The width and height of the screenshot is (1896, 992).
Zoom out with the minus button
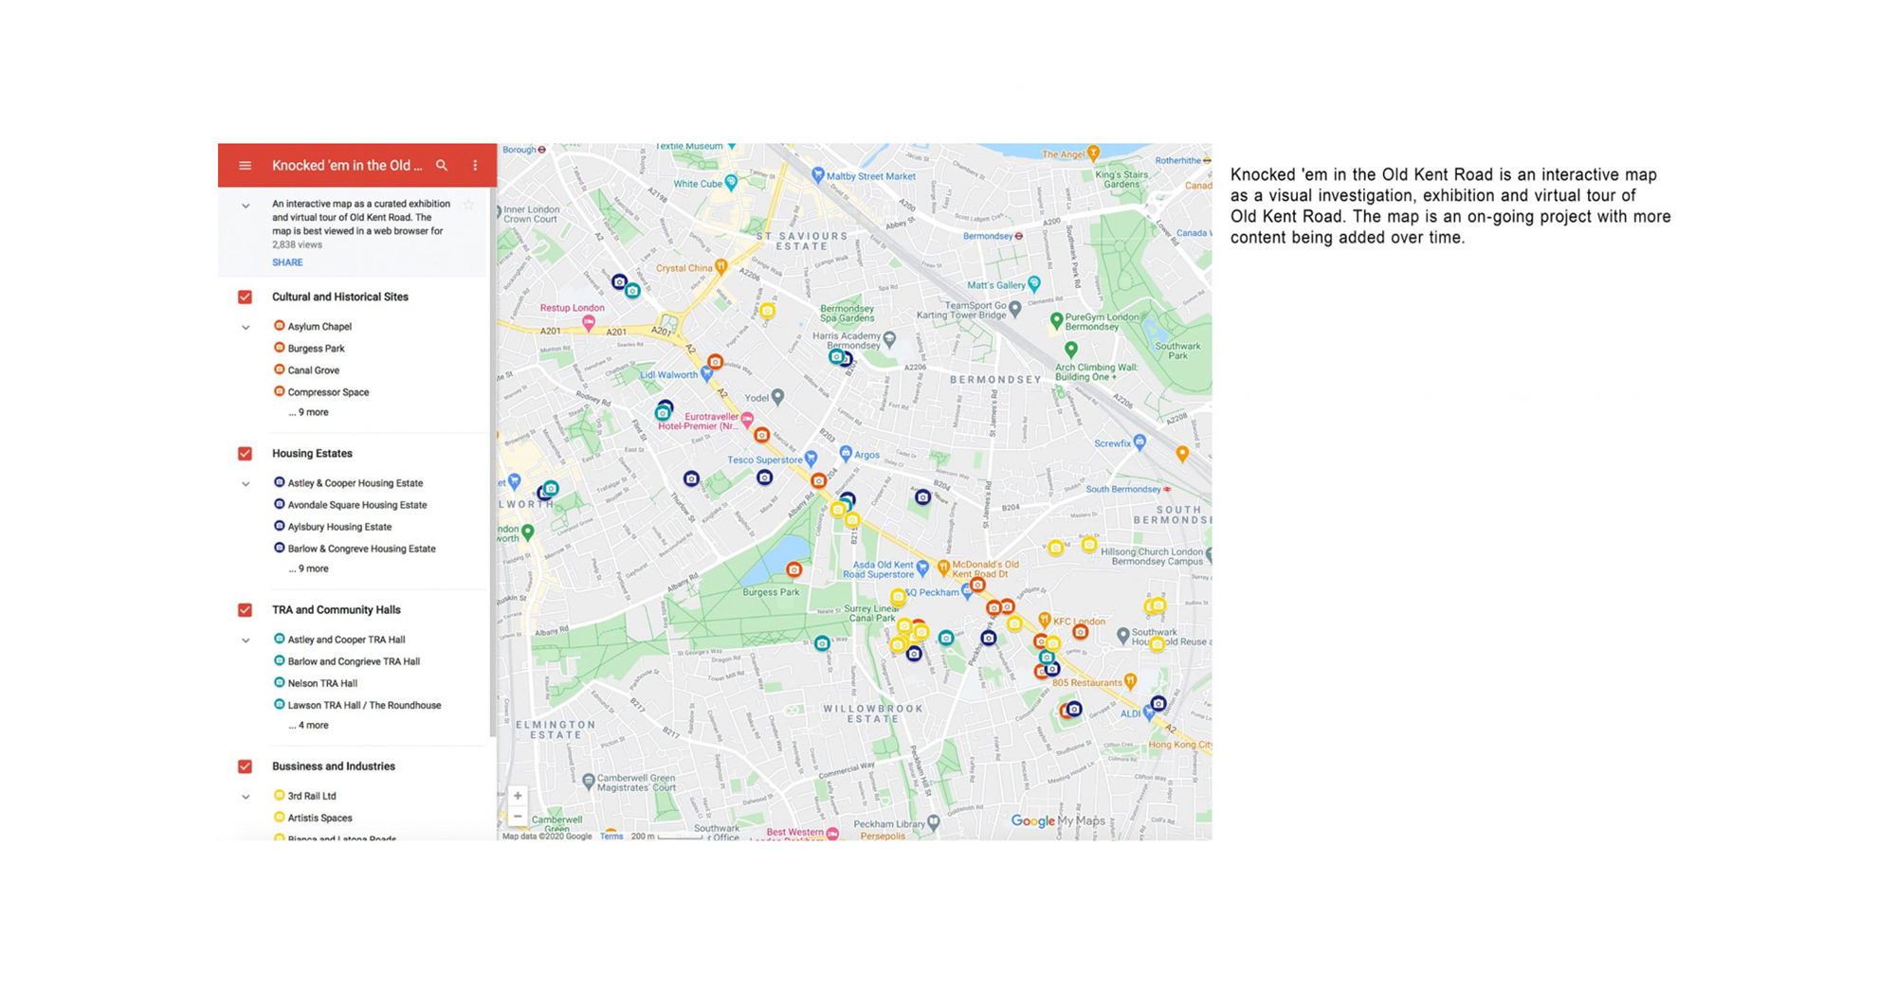(518, 816)
